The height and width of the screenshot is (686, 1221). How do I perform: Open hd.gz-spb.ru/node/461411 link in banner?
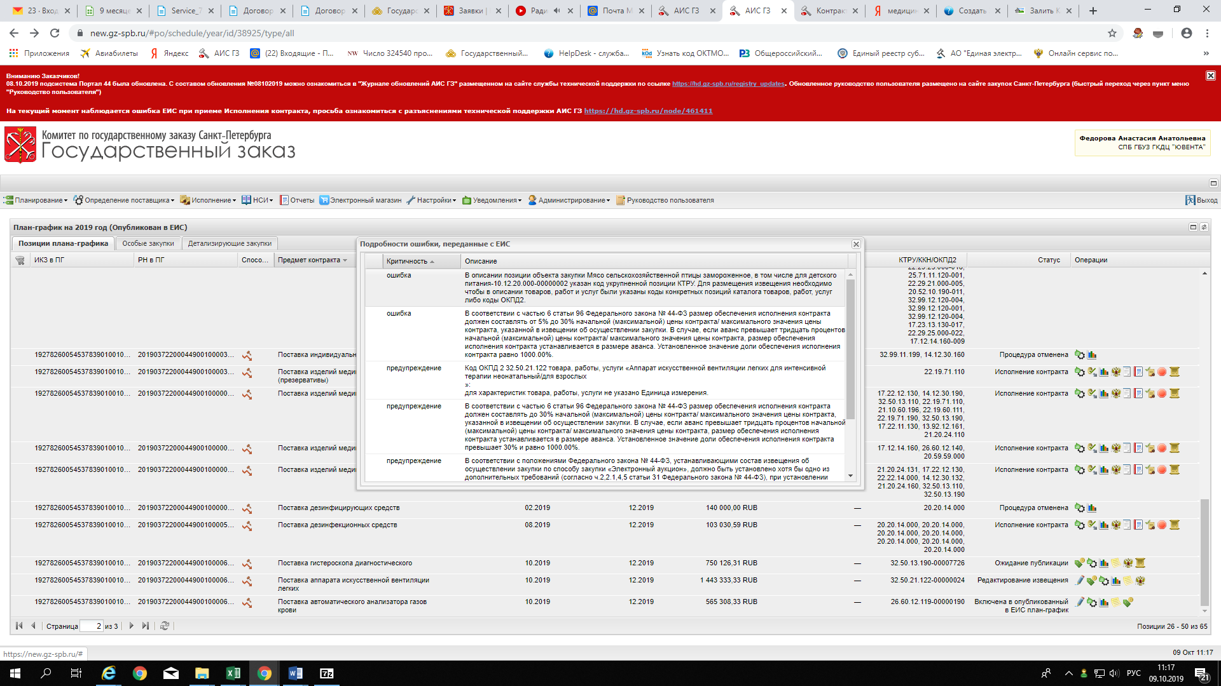point(648,111)
